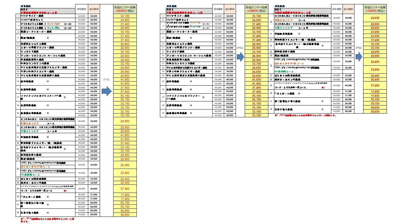Click the red MOS footnote under the right table
The height and width of the screenshot is (224, 399).
tap(305, 115)
